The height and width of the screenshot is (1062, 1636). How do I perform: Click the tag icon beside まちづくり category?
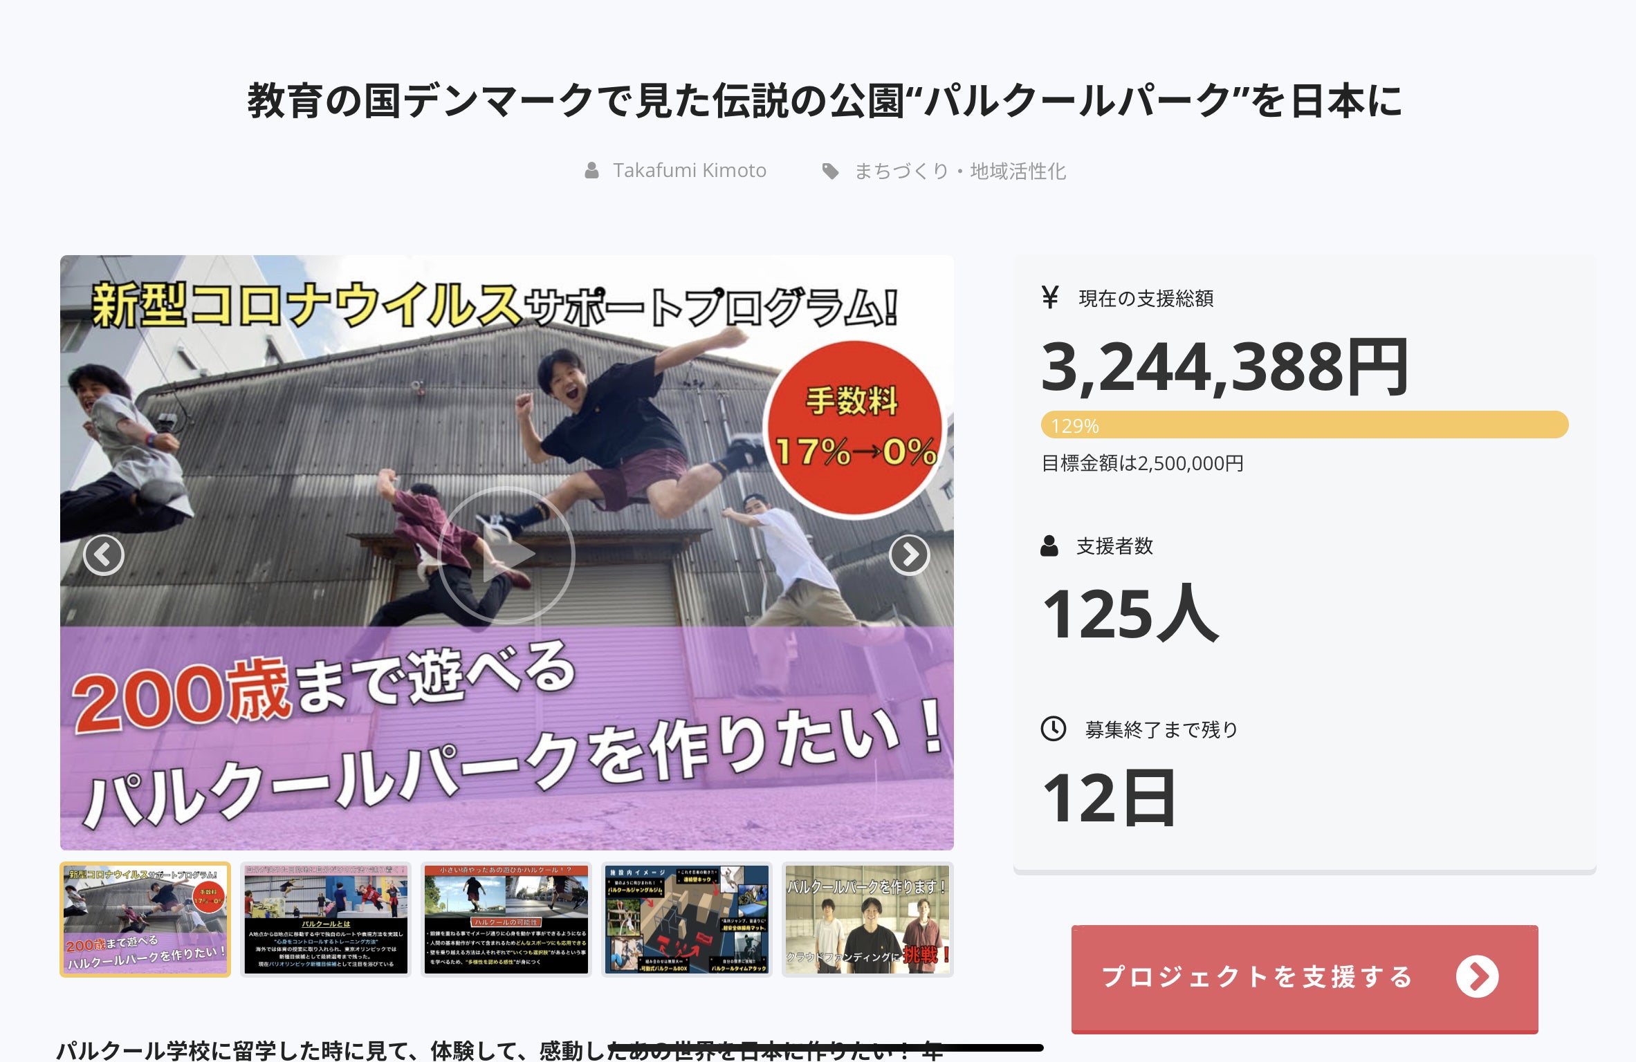click(830, 171)
